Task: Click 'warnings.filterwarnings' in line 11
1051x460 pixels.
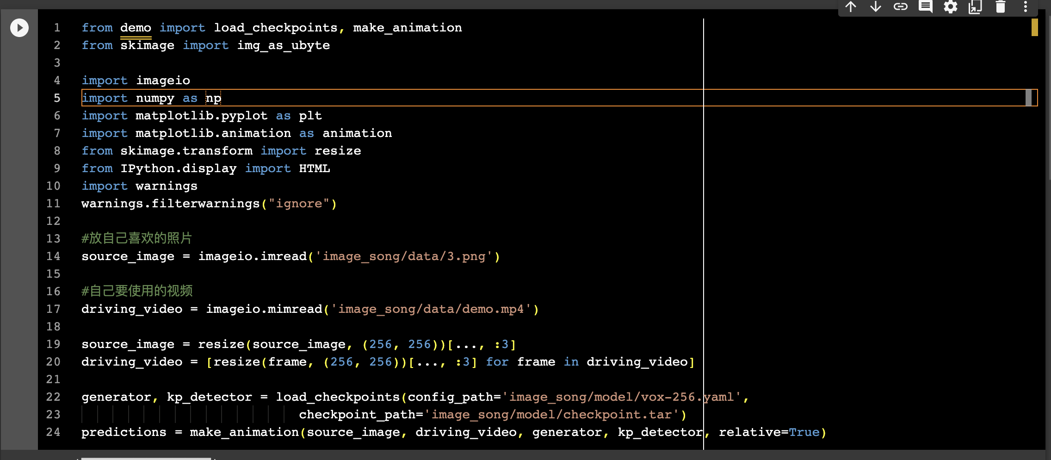Action: tap(171, 204)
